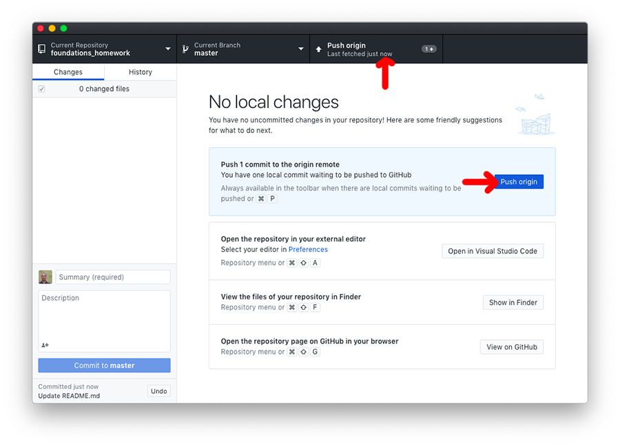Expand the Current Repository dropdown arrow
The width and height of the screenshot is (620, 446).
[167, 49]
